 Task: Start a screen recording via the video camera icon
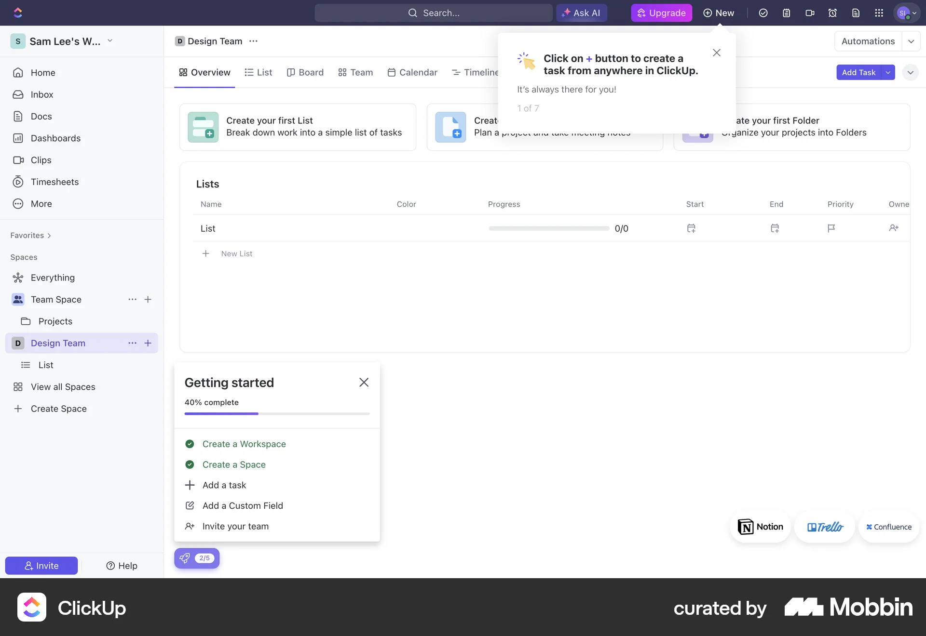coord(810,13)
